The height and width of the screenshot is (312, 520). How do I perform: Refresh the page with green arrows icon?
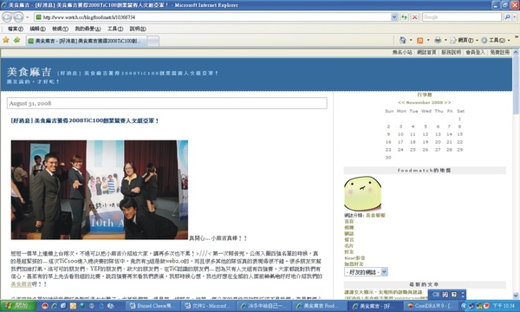[x=404, y=17]
